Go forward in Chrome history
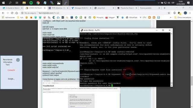 (8, 13)
